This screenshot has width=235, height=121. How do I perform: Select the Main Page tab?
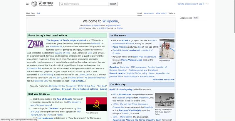[31, 13]
